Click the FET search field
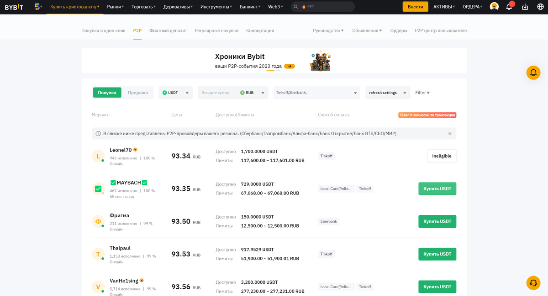The width and height of the screenshot is (548, 296). tap(322, 7)
